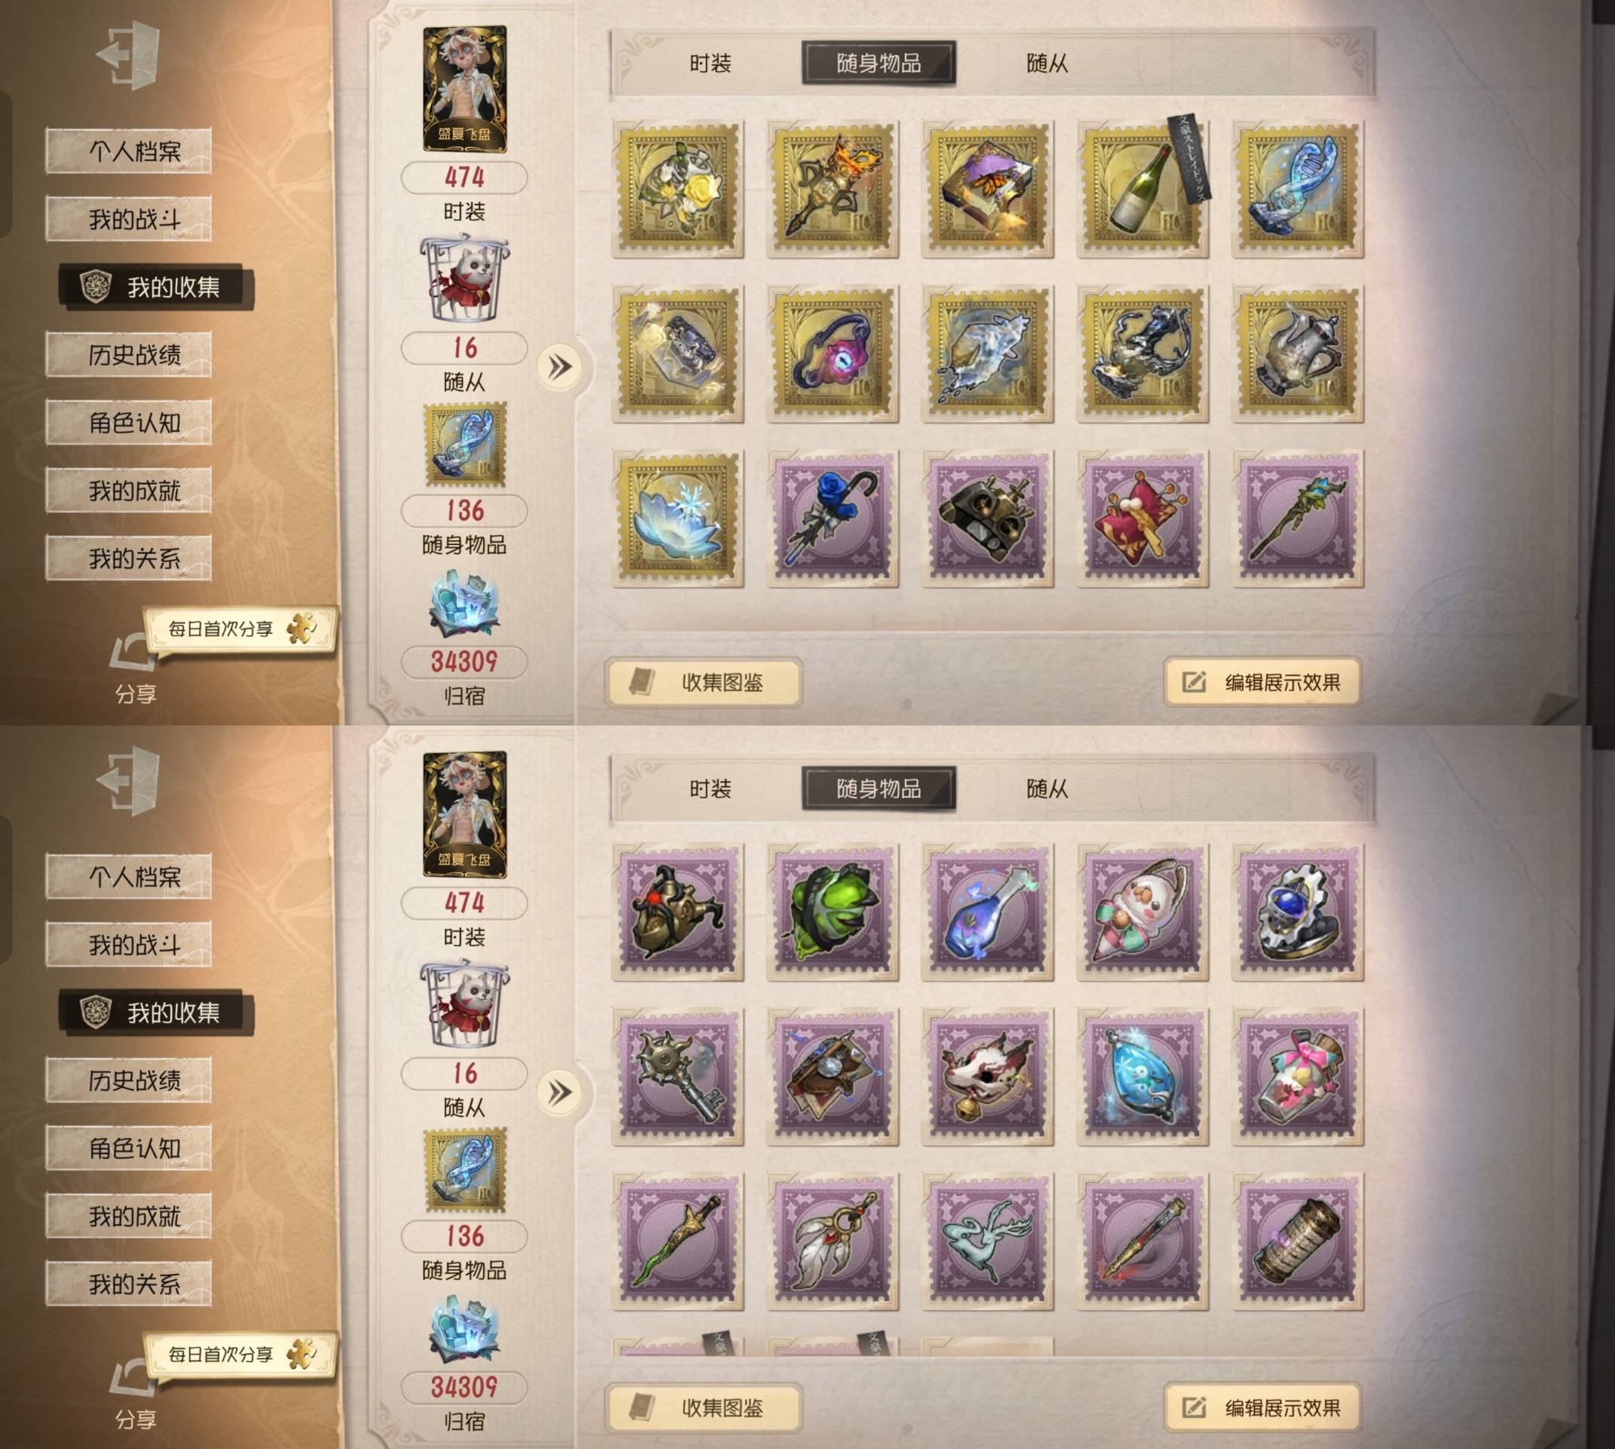Select the white deer accessory
The image size is (1615, 1449).
pyautogui.click(x=988, y=1241)
